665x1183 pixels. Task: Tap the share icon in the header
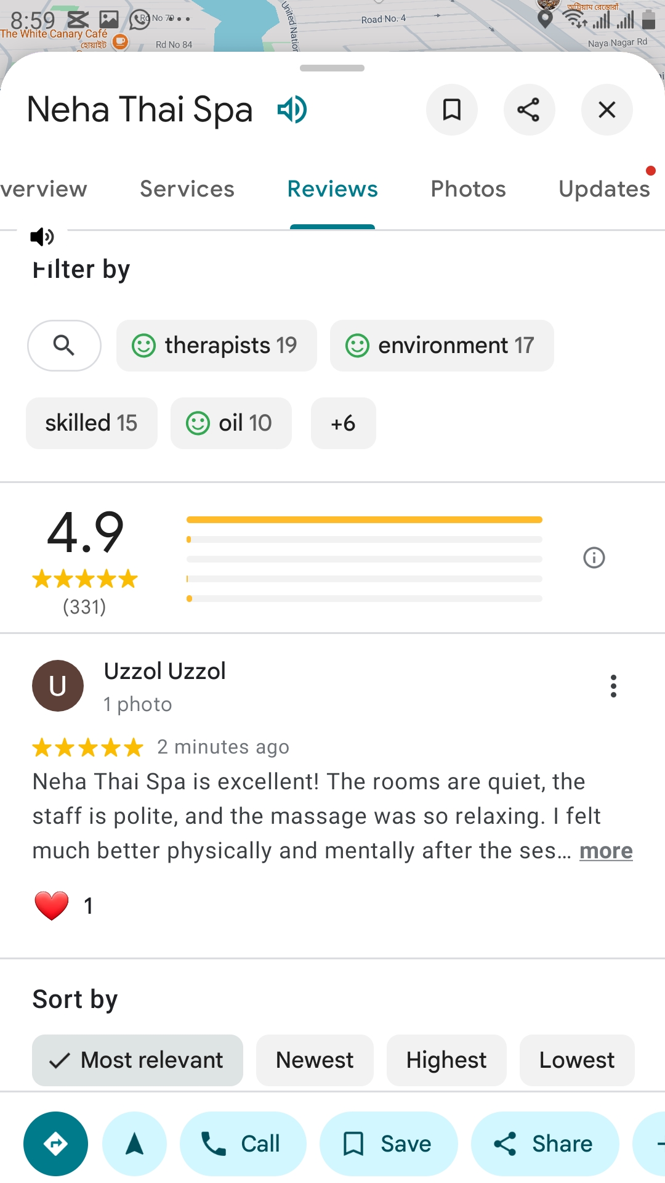pos(529,110)
